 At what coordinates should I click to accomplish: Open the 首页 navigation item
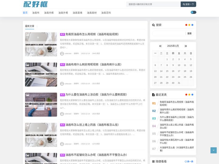point(25,13)
